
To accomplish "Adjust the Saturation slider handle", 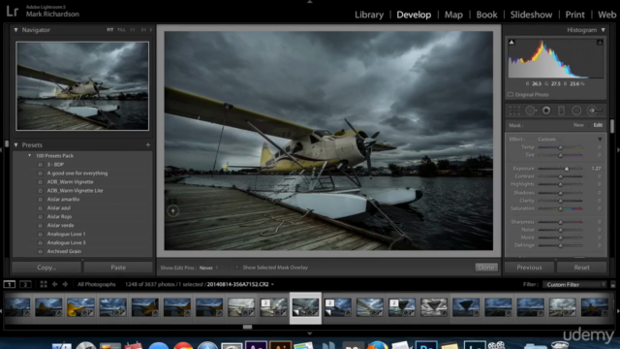I will click(560, 208).
